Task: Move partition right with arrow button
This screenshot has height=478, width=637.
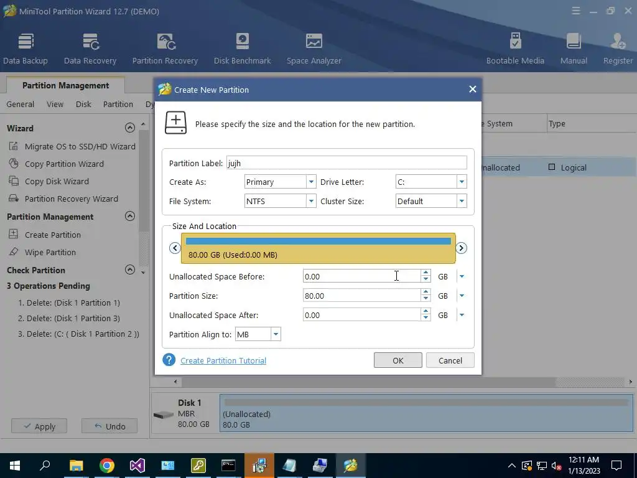Action: [x=461, y=248]
